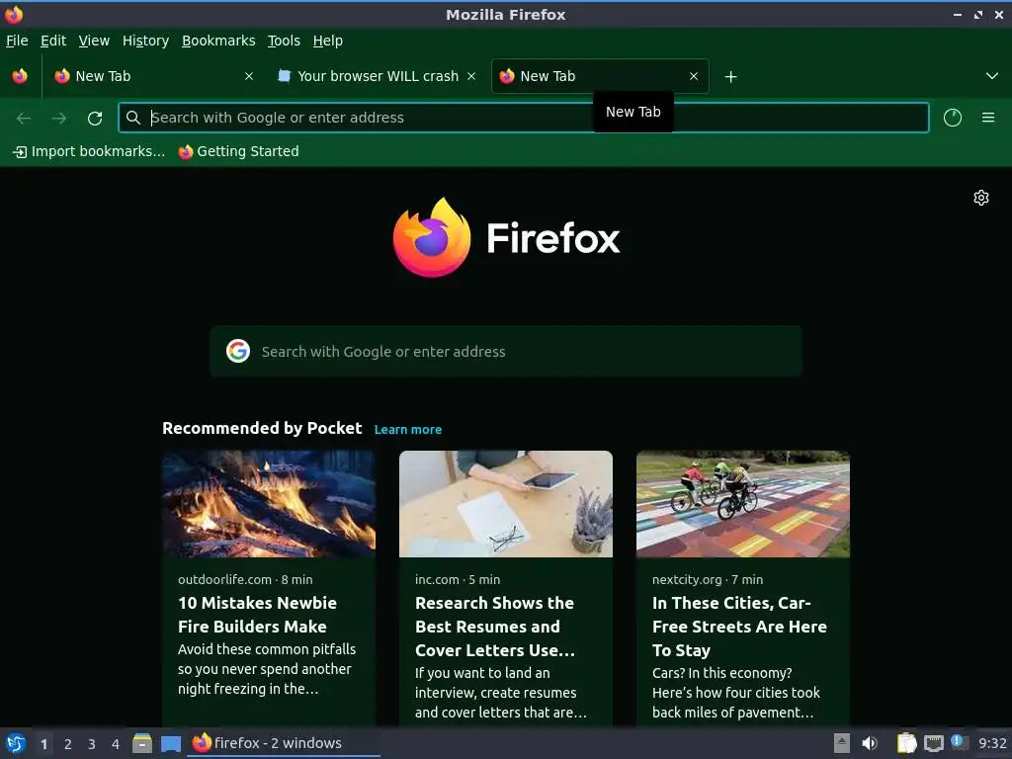Open the Tools menu
1012x759 pixels.
click(x=284, y=41)
